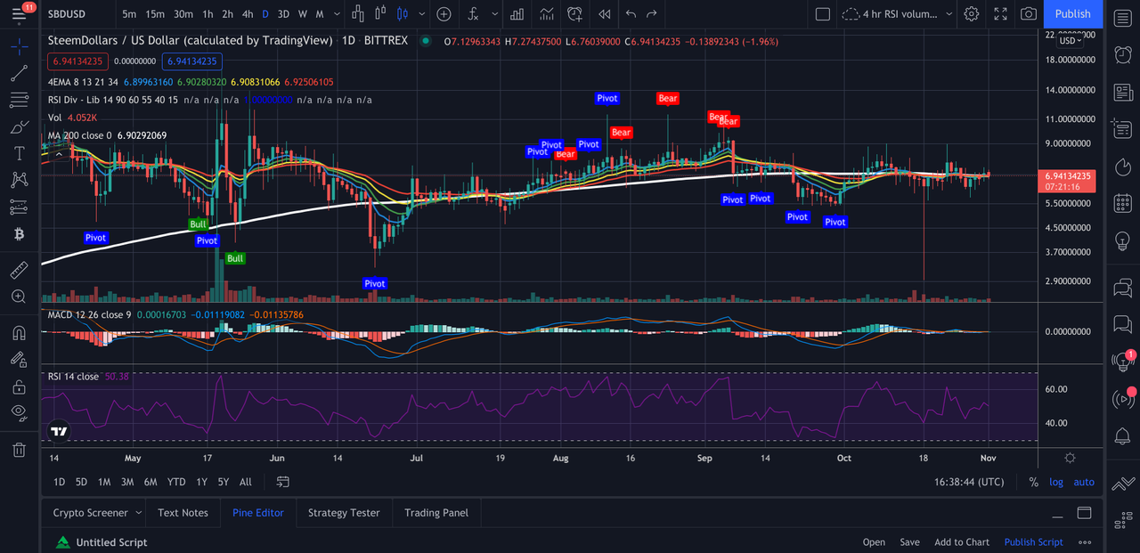Screen dimensions: 1140x553
Task: Open the chart patterns tool
Action: click(x=19, y=180)
